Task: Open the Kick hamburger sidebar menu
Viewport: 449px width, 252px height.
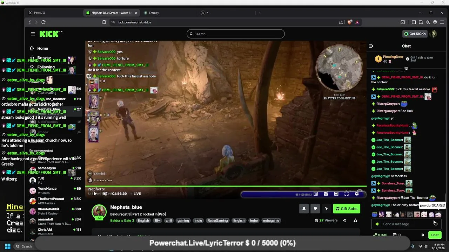Action: pyautogui.click(x=33, y=34)
